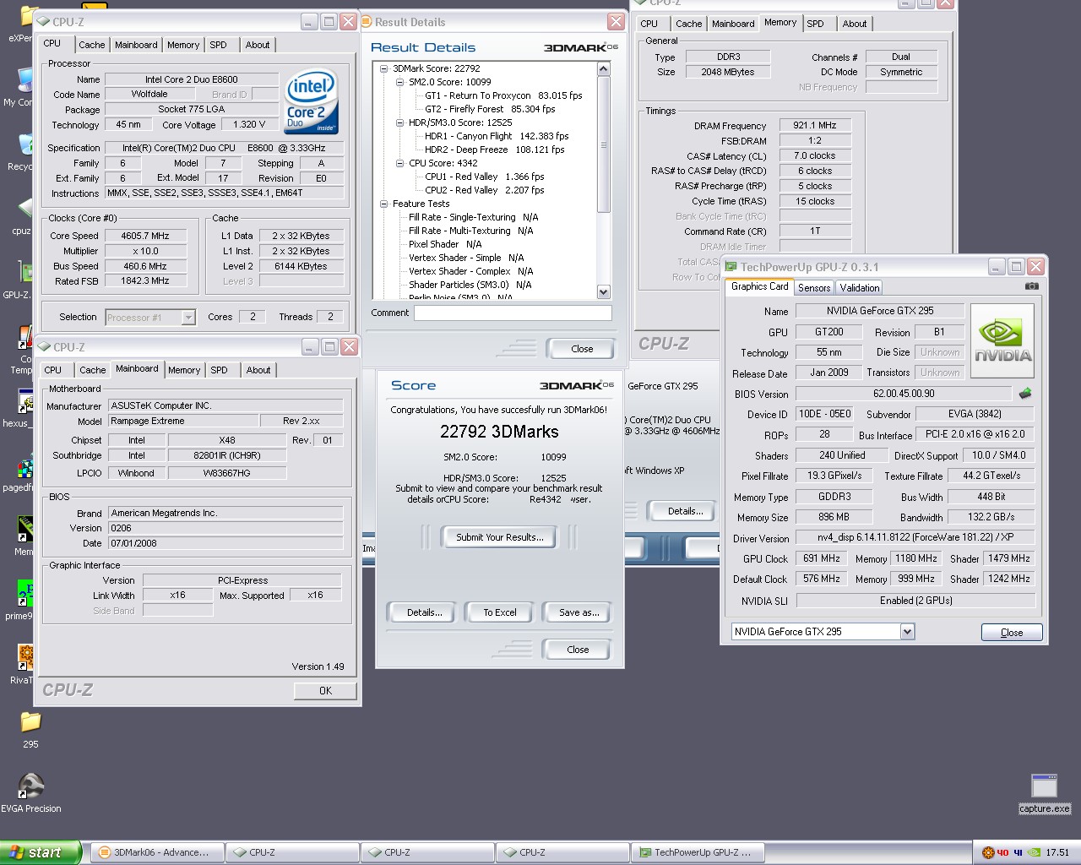Click Close button in the Score dialog

tap(579, 650)
